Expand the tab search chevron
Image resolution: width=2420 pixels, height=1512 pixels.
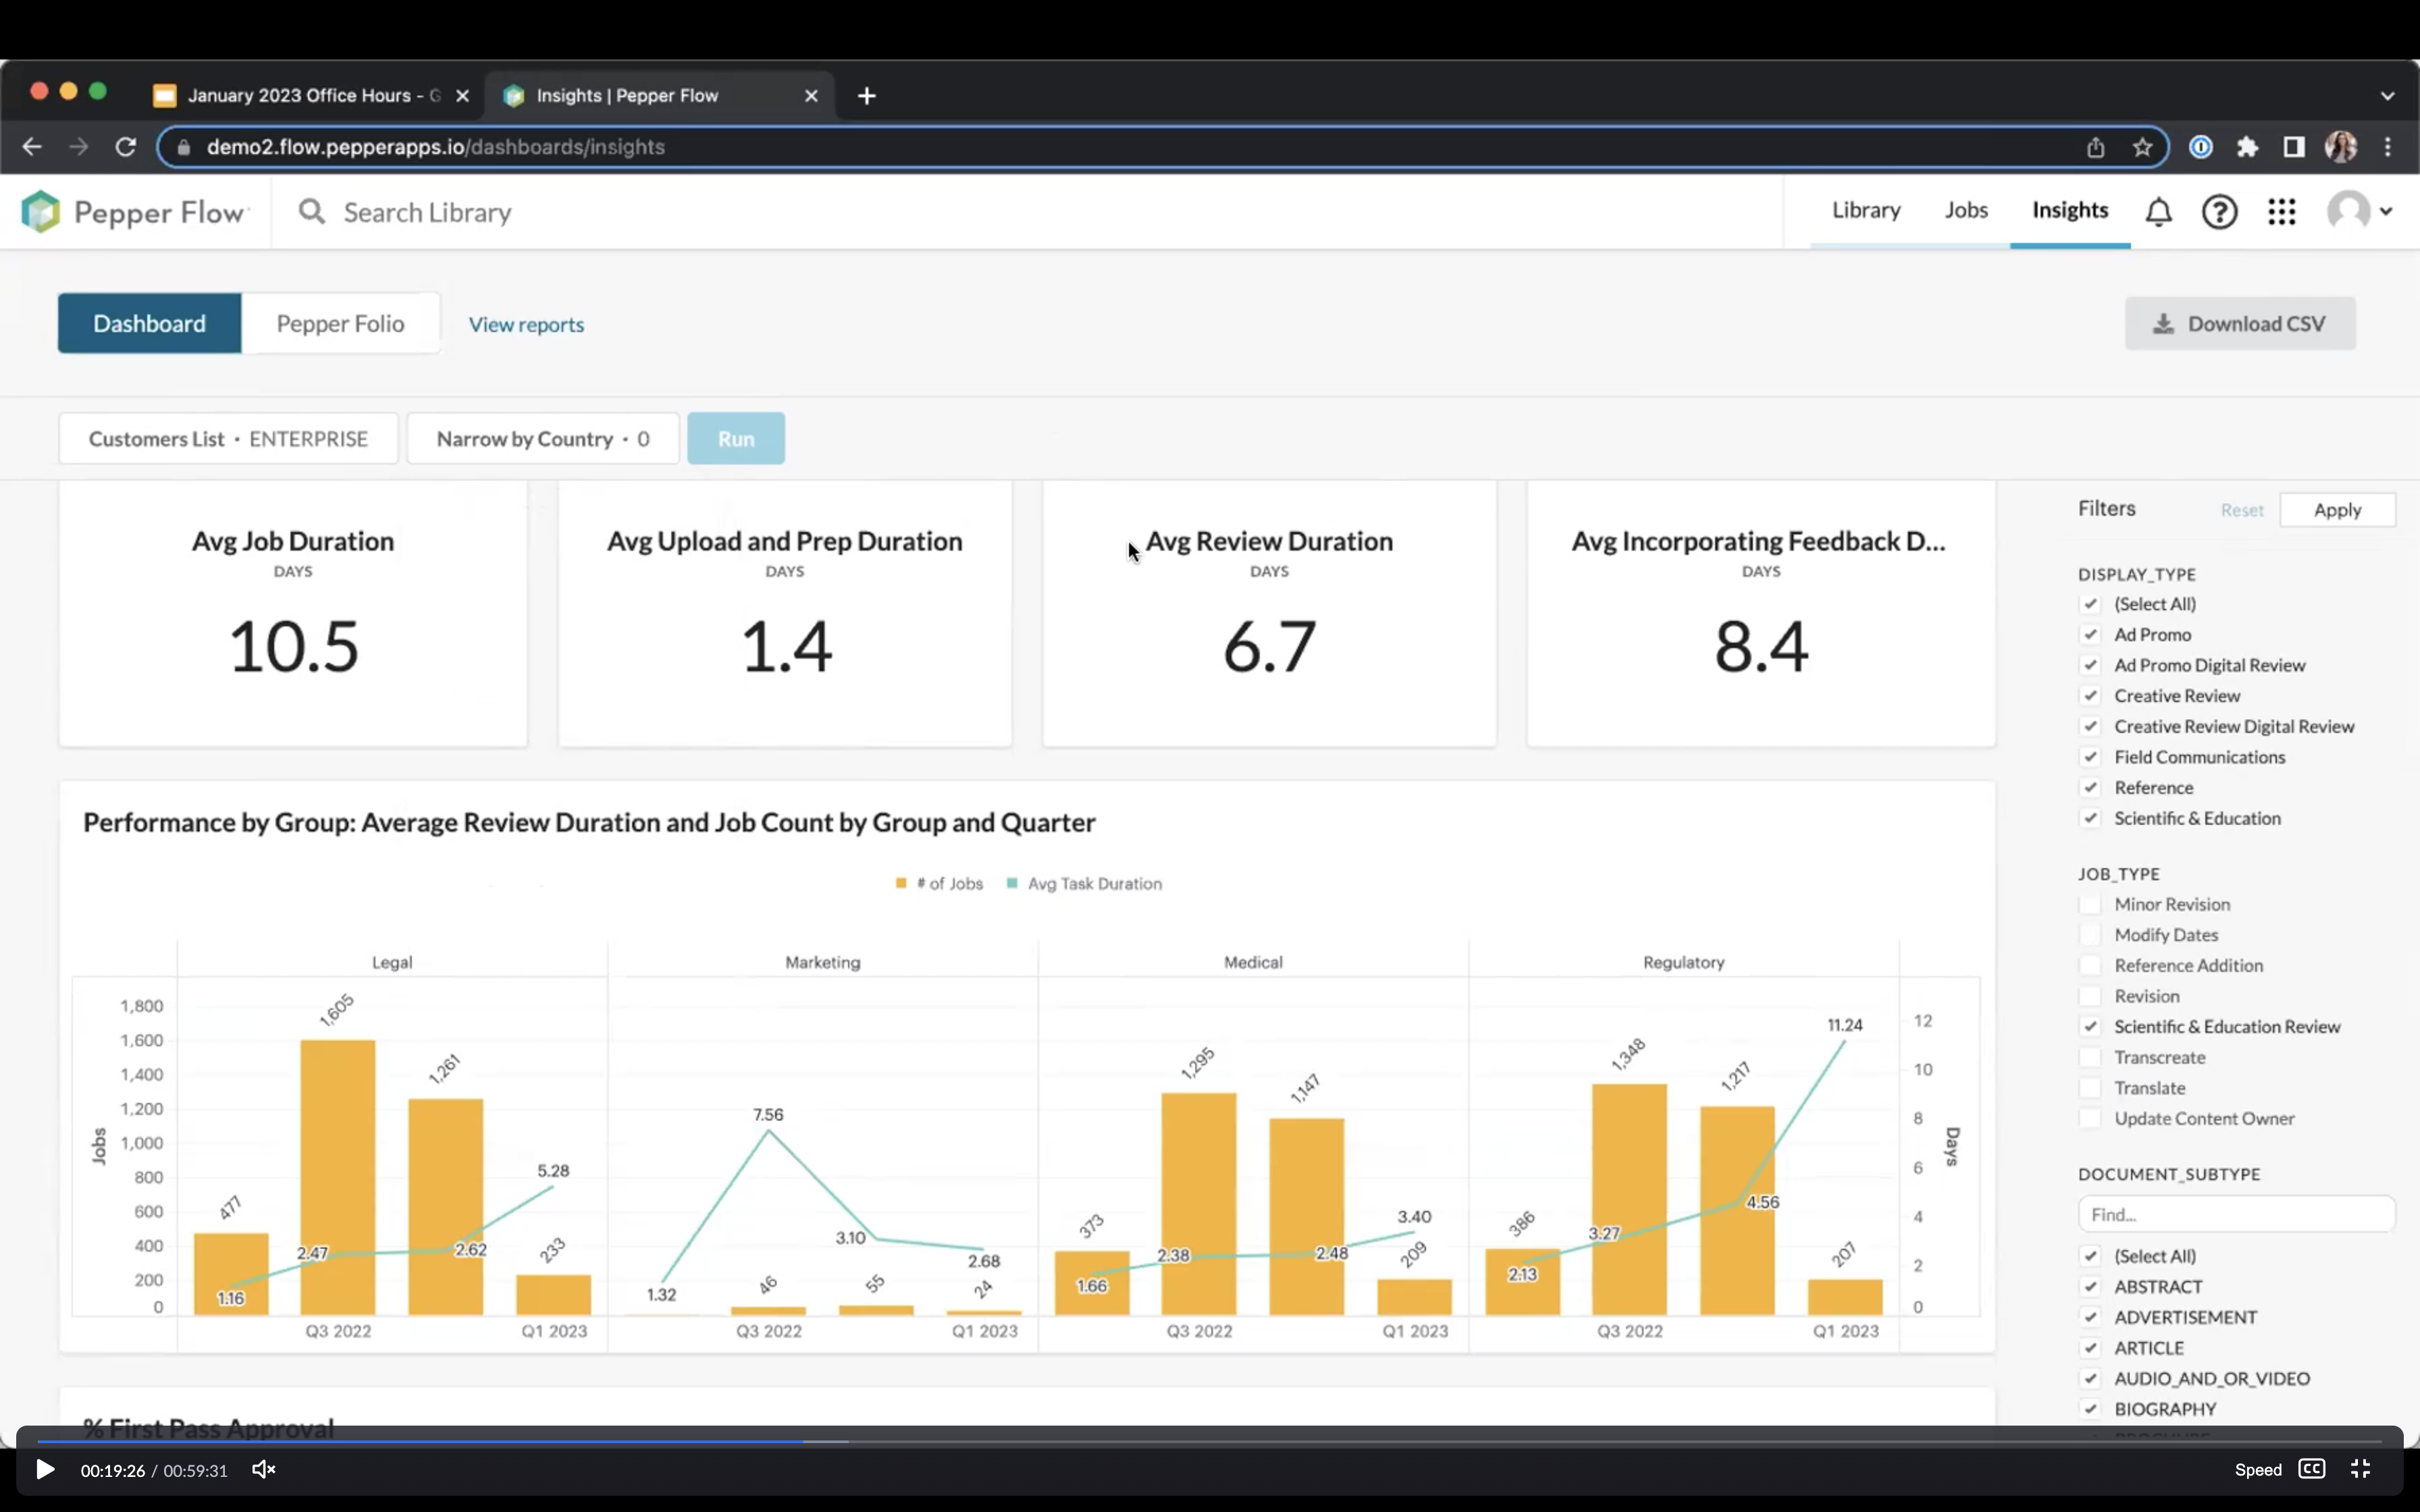2387,96
